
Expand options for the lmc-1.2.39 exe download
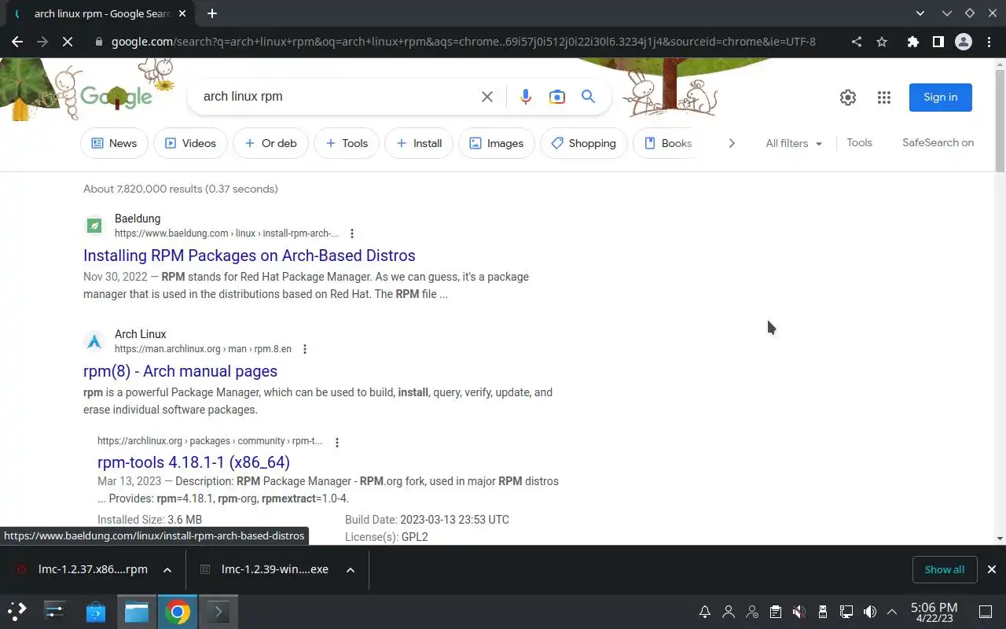(x=351, y=570)
